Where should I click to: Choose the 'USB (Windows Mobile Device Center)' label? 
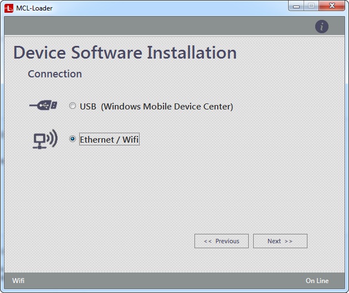[156, 106]
